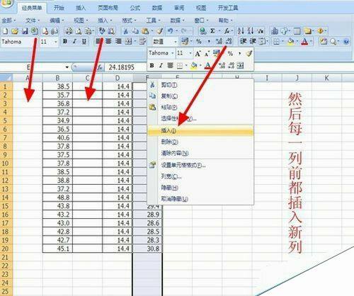
Task: Toggle Italic in the floating mini toolbar
Action: pyautogui.click(x=161, y=65)
